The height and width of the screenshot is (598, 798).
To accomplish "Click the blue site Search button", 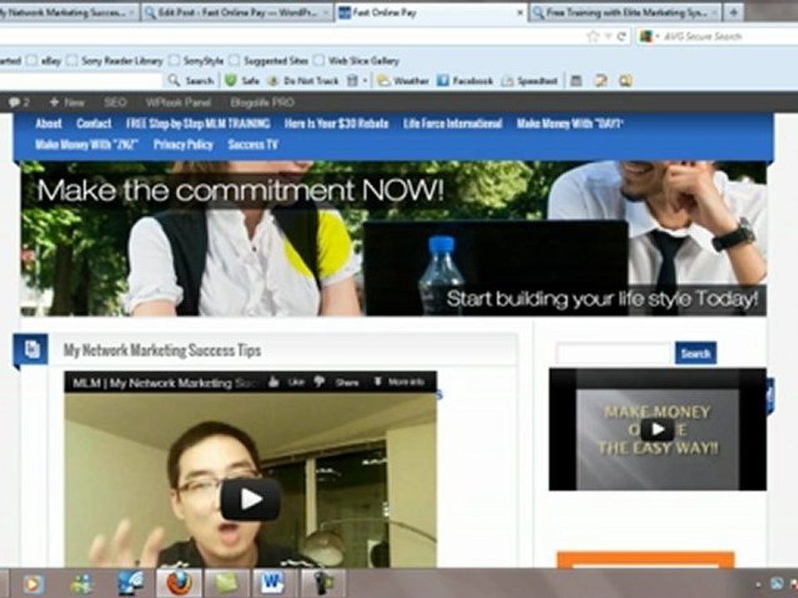I will 696,354.
